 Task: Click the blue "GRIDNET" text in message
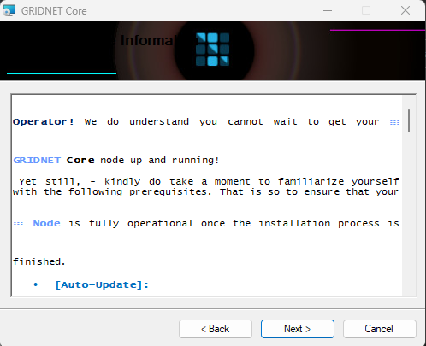[x=37, y=160]
